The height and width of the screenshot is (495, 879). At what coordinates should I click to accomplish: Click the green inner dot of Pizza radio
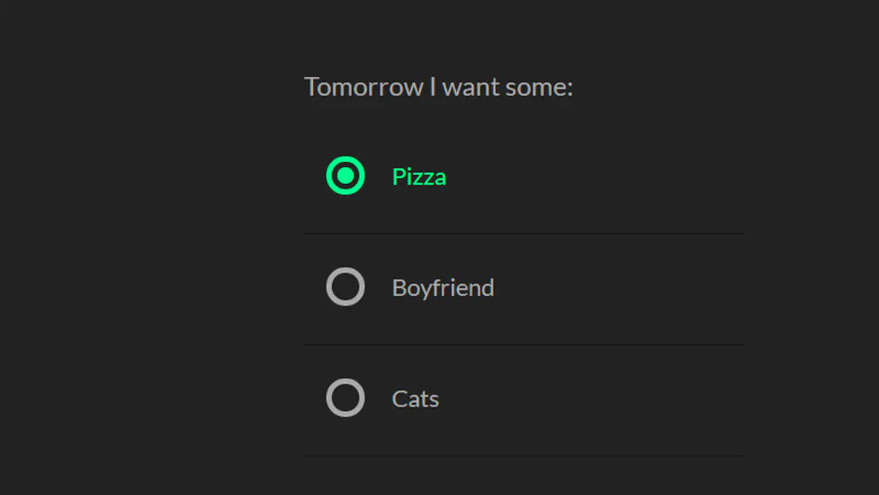pyautogui.click(x=346, y=176)
